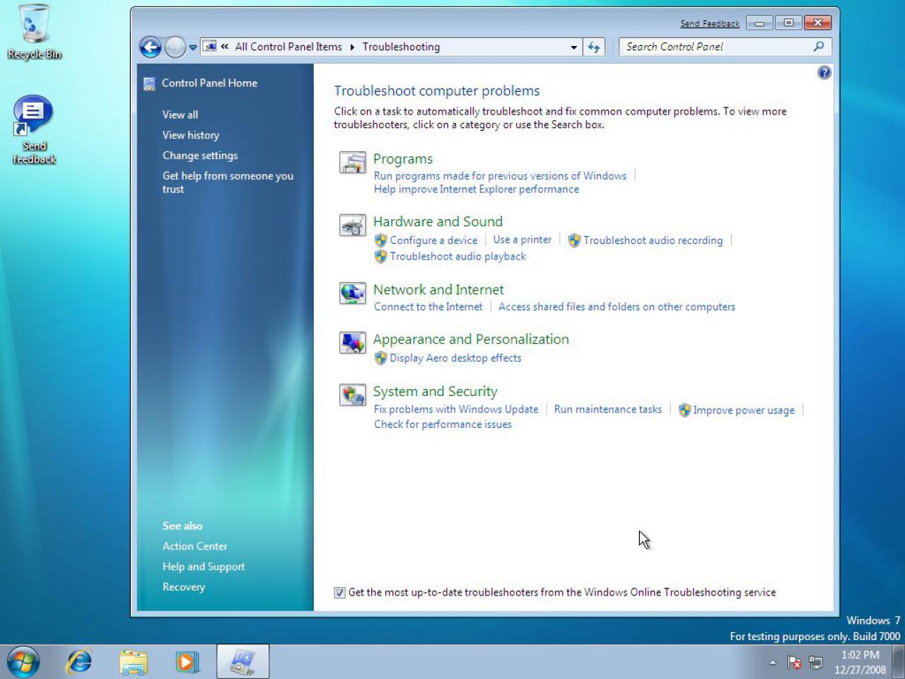Click Run maintenance tasks link
Image resolution: width=905 pixels, height=679 pixels.
coord(608,410)
